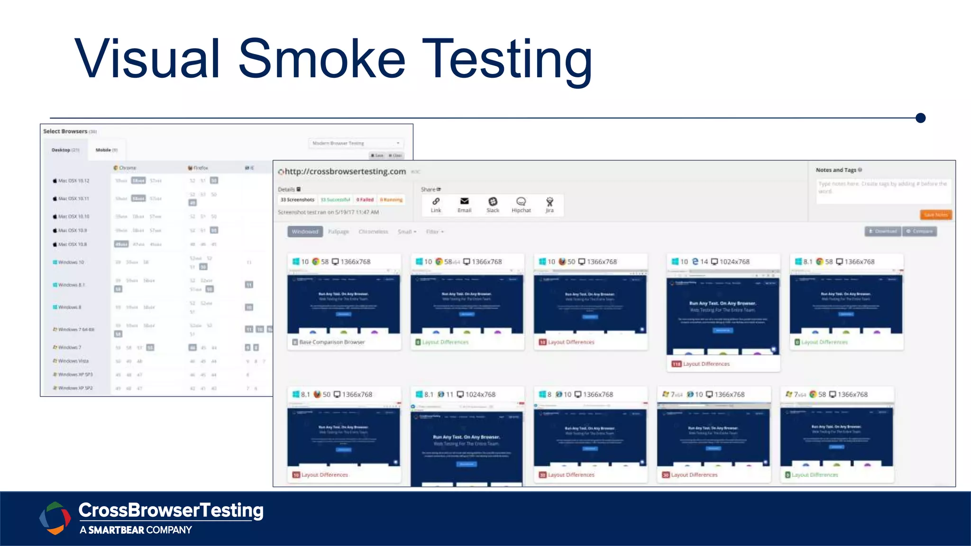This screenshot has width=971, height=546.
Task: Click the notes and tags text field
Action: tap(884, 191)
